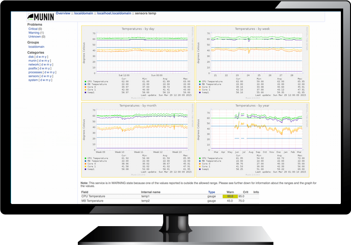Open the Temperatures by day graph

138,63
